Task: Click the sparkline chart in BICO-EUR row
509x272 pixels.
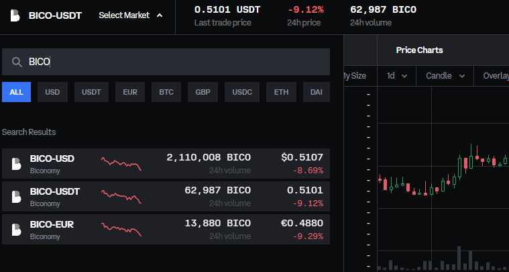Action: (x=121, y=230)
